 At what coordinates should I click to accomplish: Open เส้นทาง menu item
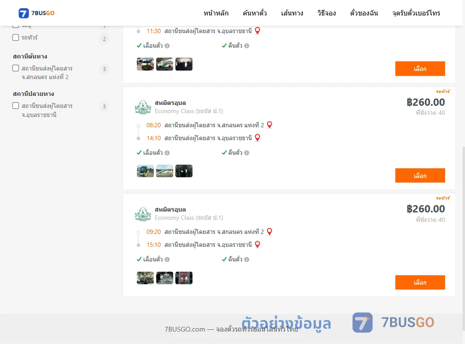(x=292, y=13)
